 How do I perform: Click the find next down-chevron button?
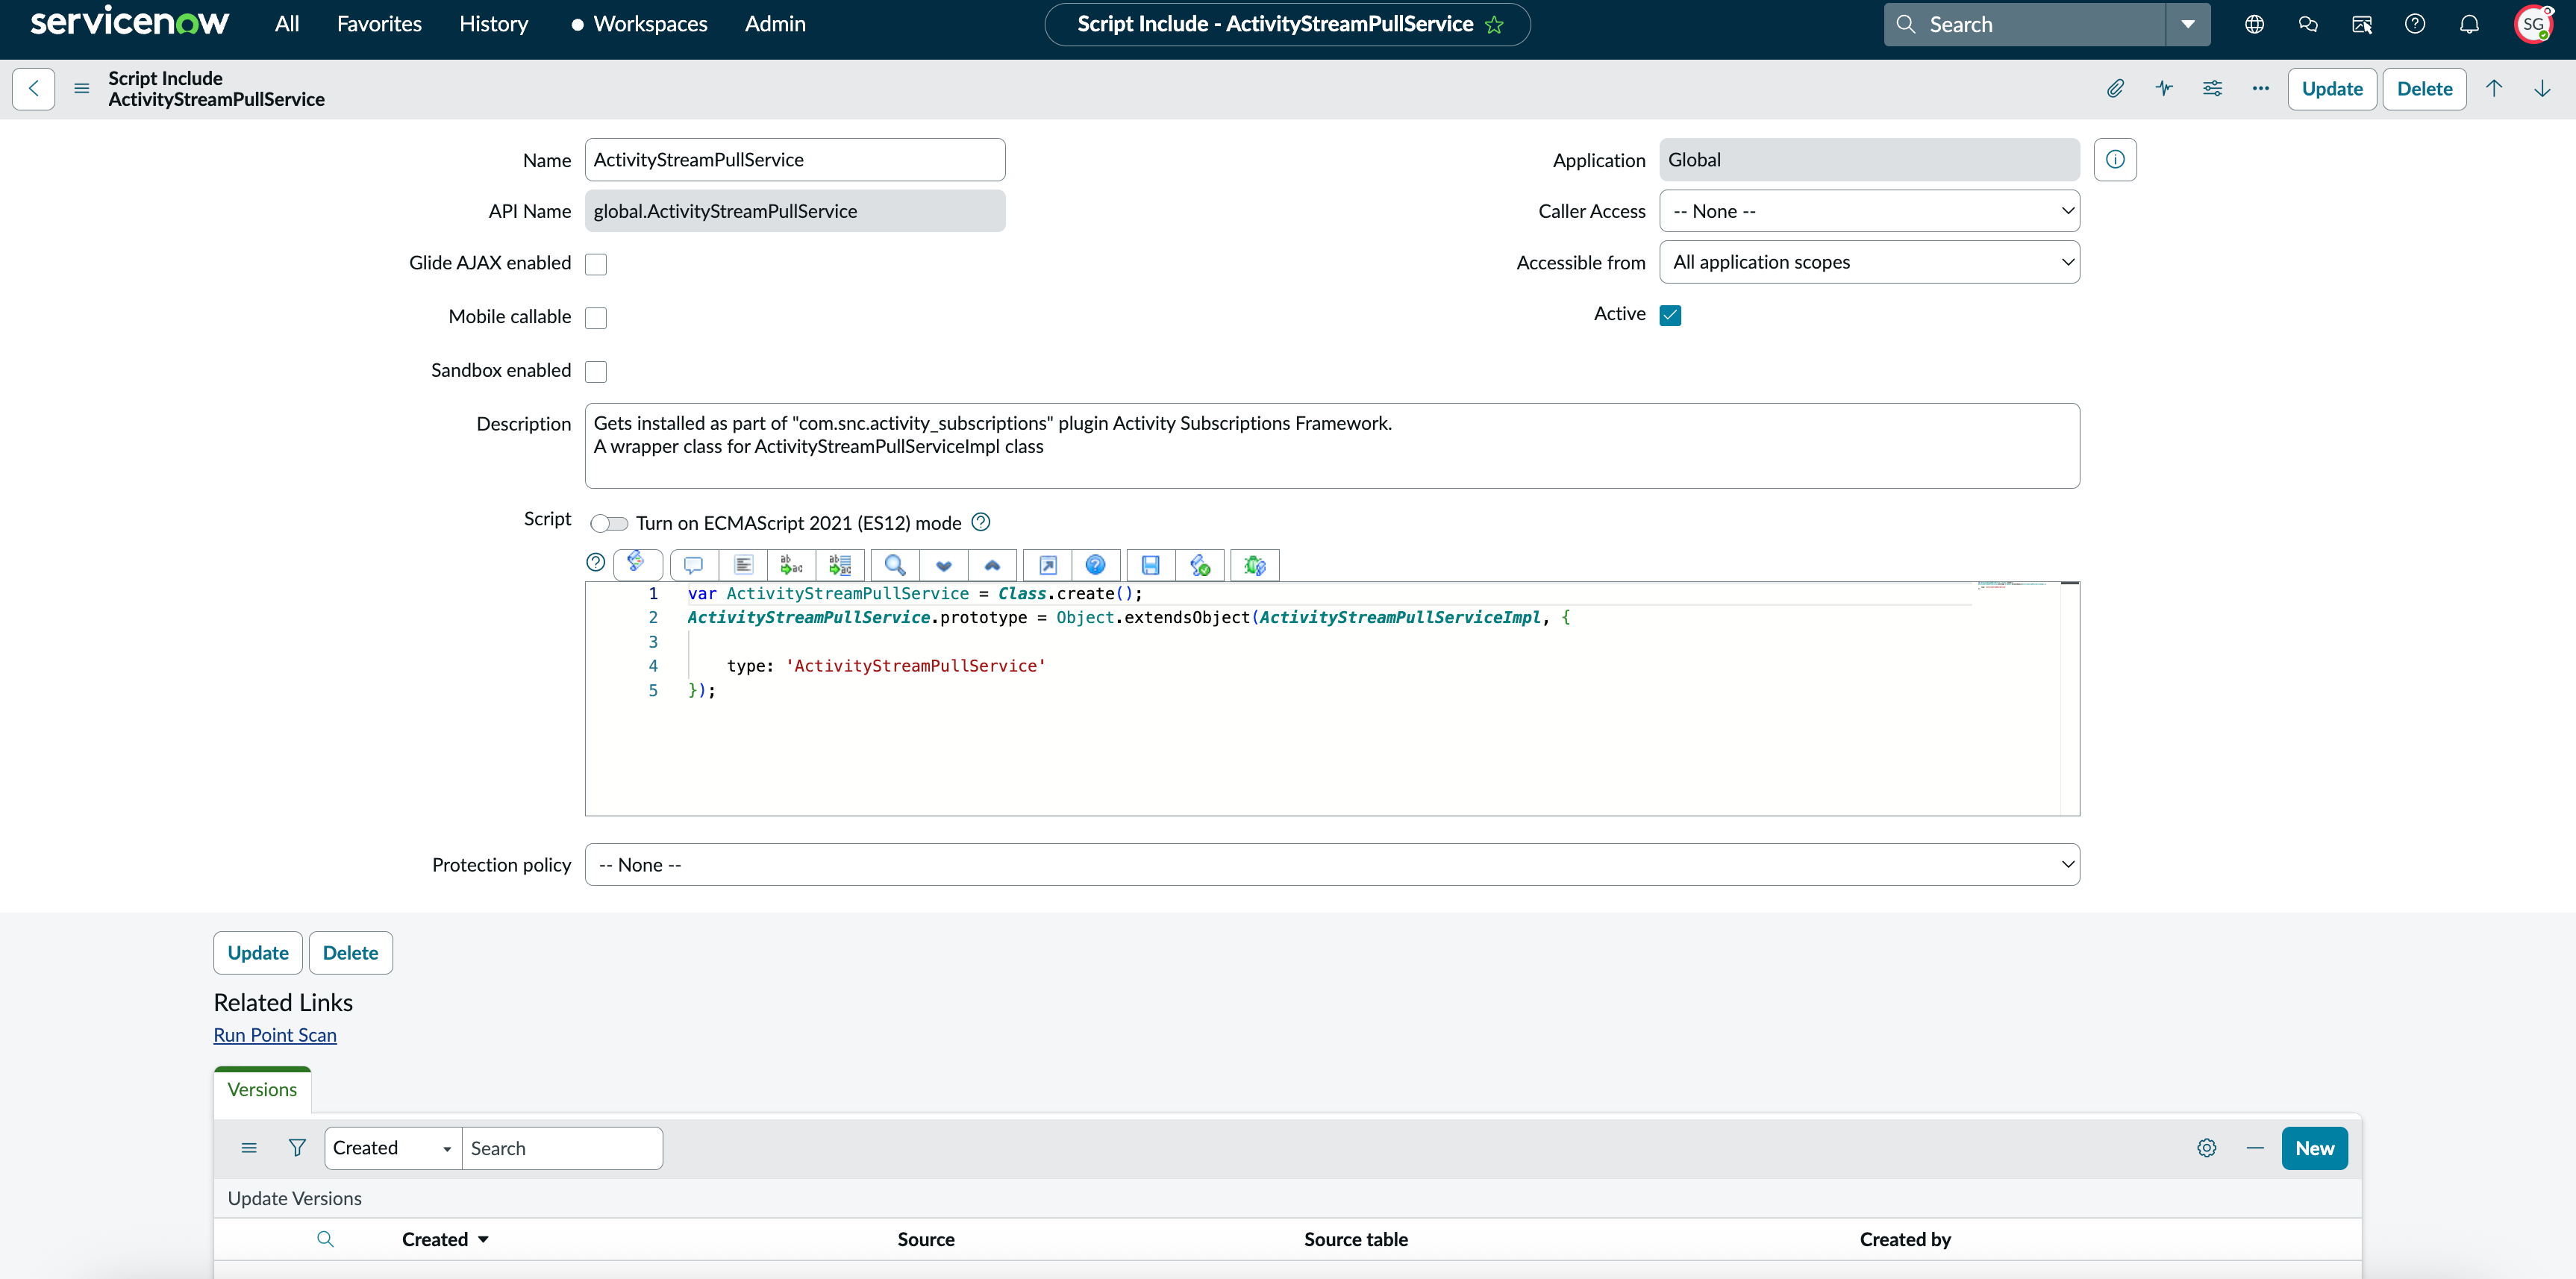pos(943,566)
